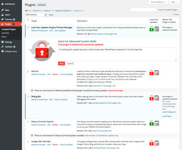Open notes icon in Disqus Comment System row
Screen dimensions: 182x150
coord(157,123)
